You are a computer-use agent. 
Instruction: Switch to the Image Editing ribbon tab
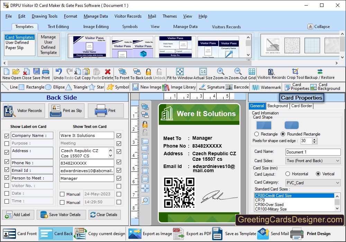click(96, 27)
